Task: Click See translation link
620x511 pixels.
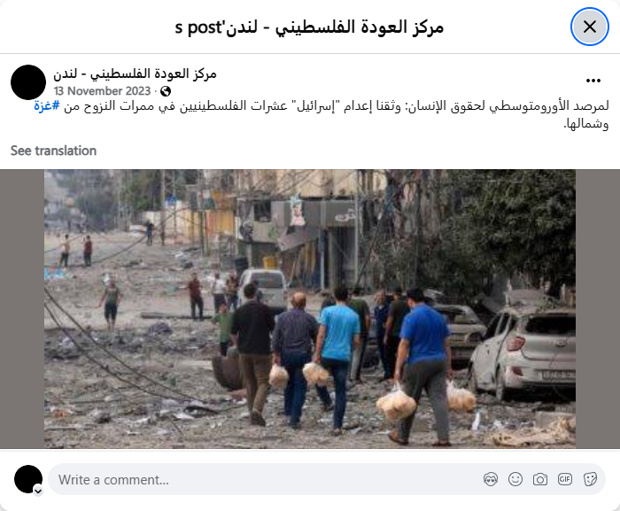Action: tap(53, 151)
